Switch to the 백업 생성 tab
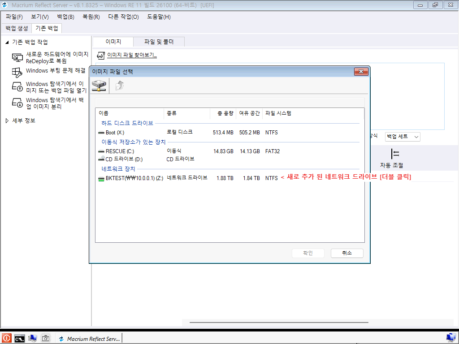 [17, 28]
